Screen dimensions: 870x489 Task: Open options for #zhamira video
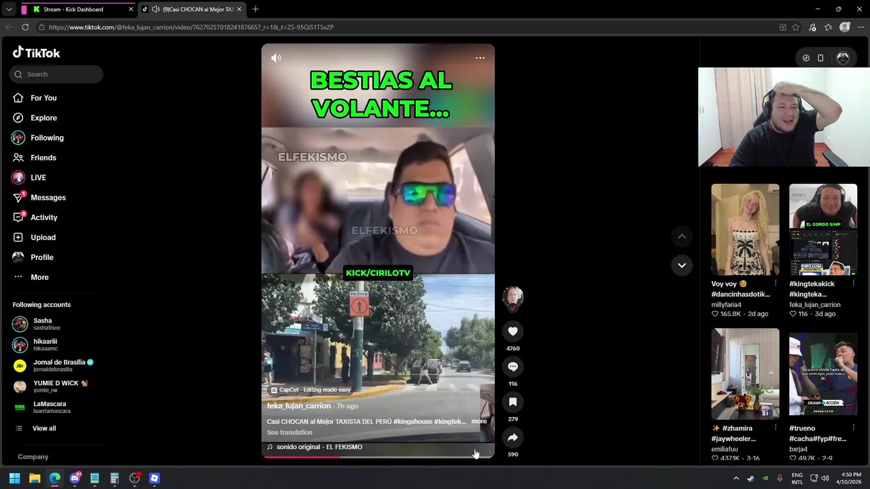(776, 428)
